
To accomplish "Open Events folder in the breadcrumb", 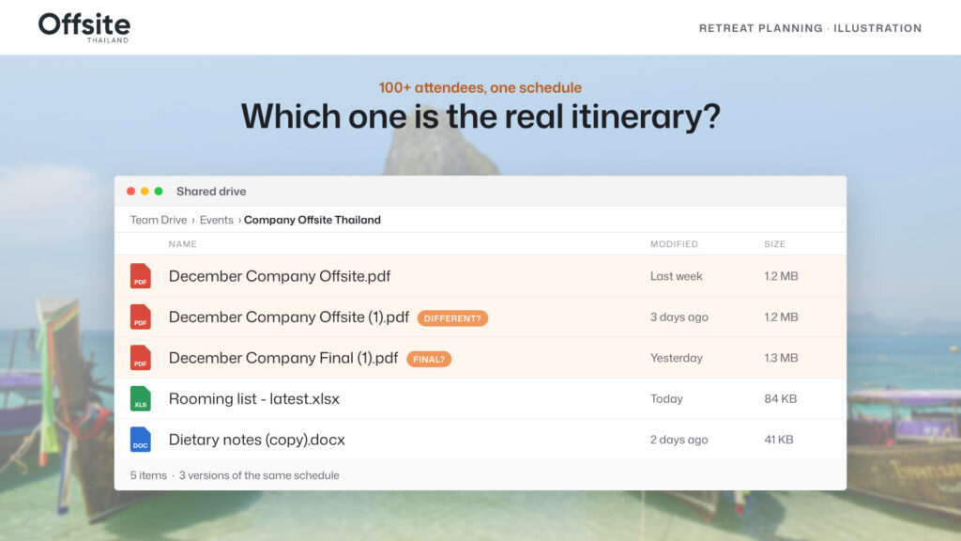I will 217,220.
